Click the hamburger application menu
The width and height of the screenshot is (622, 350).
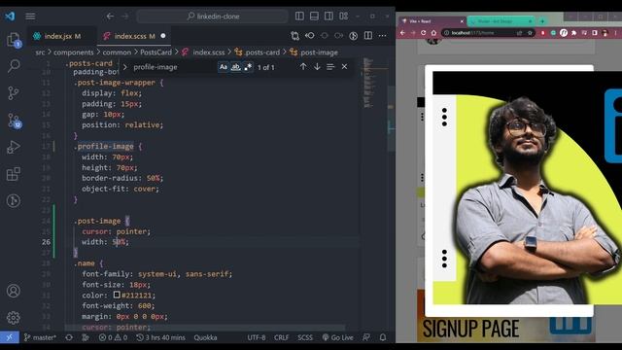tap(30, 17)
